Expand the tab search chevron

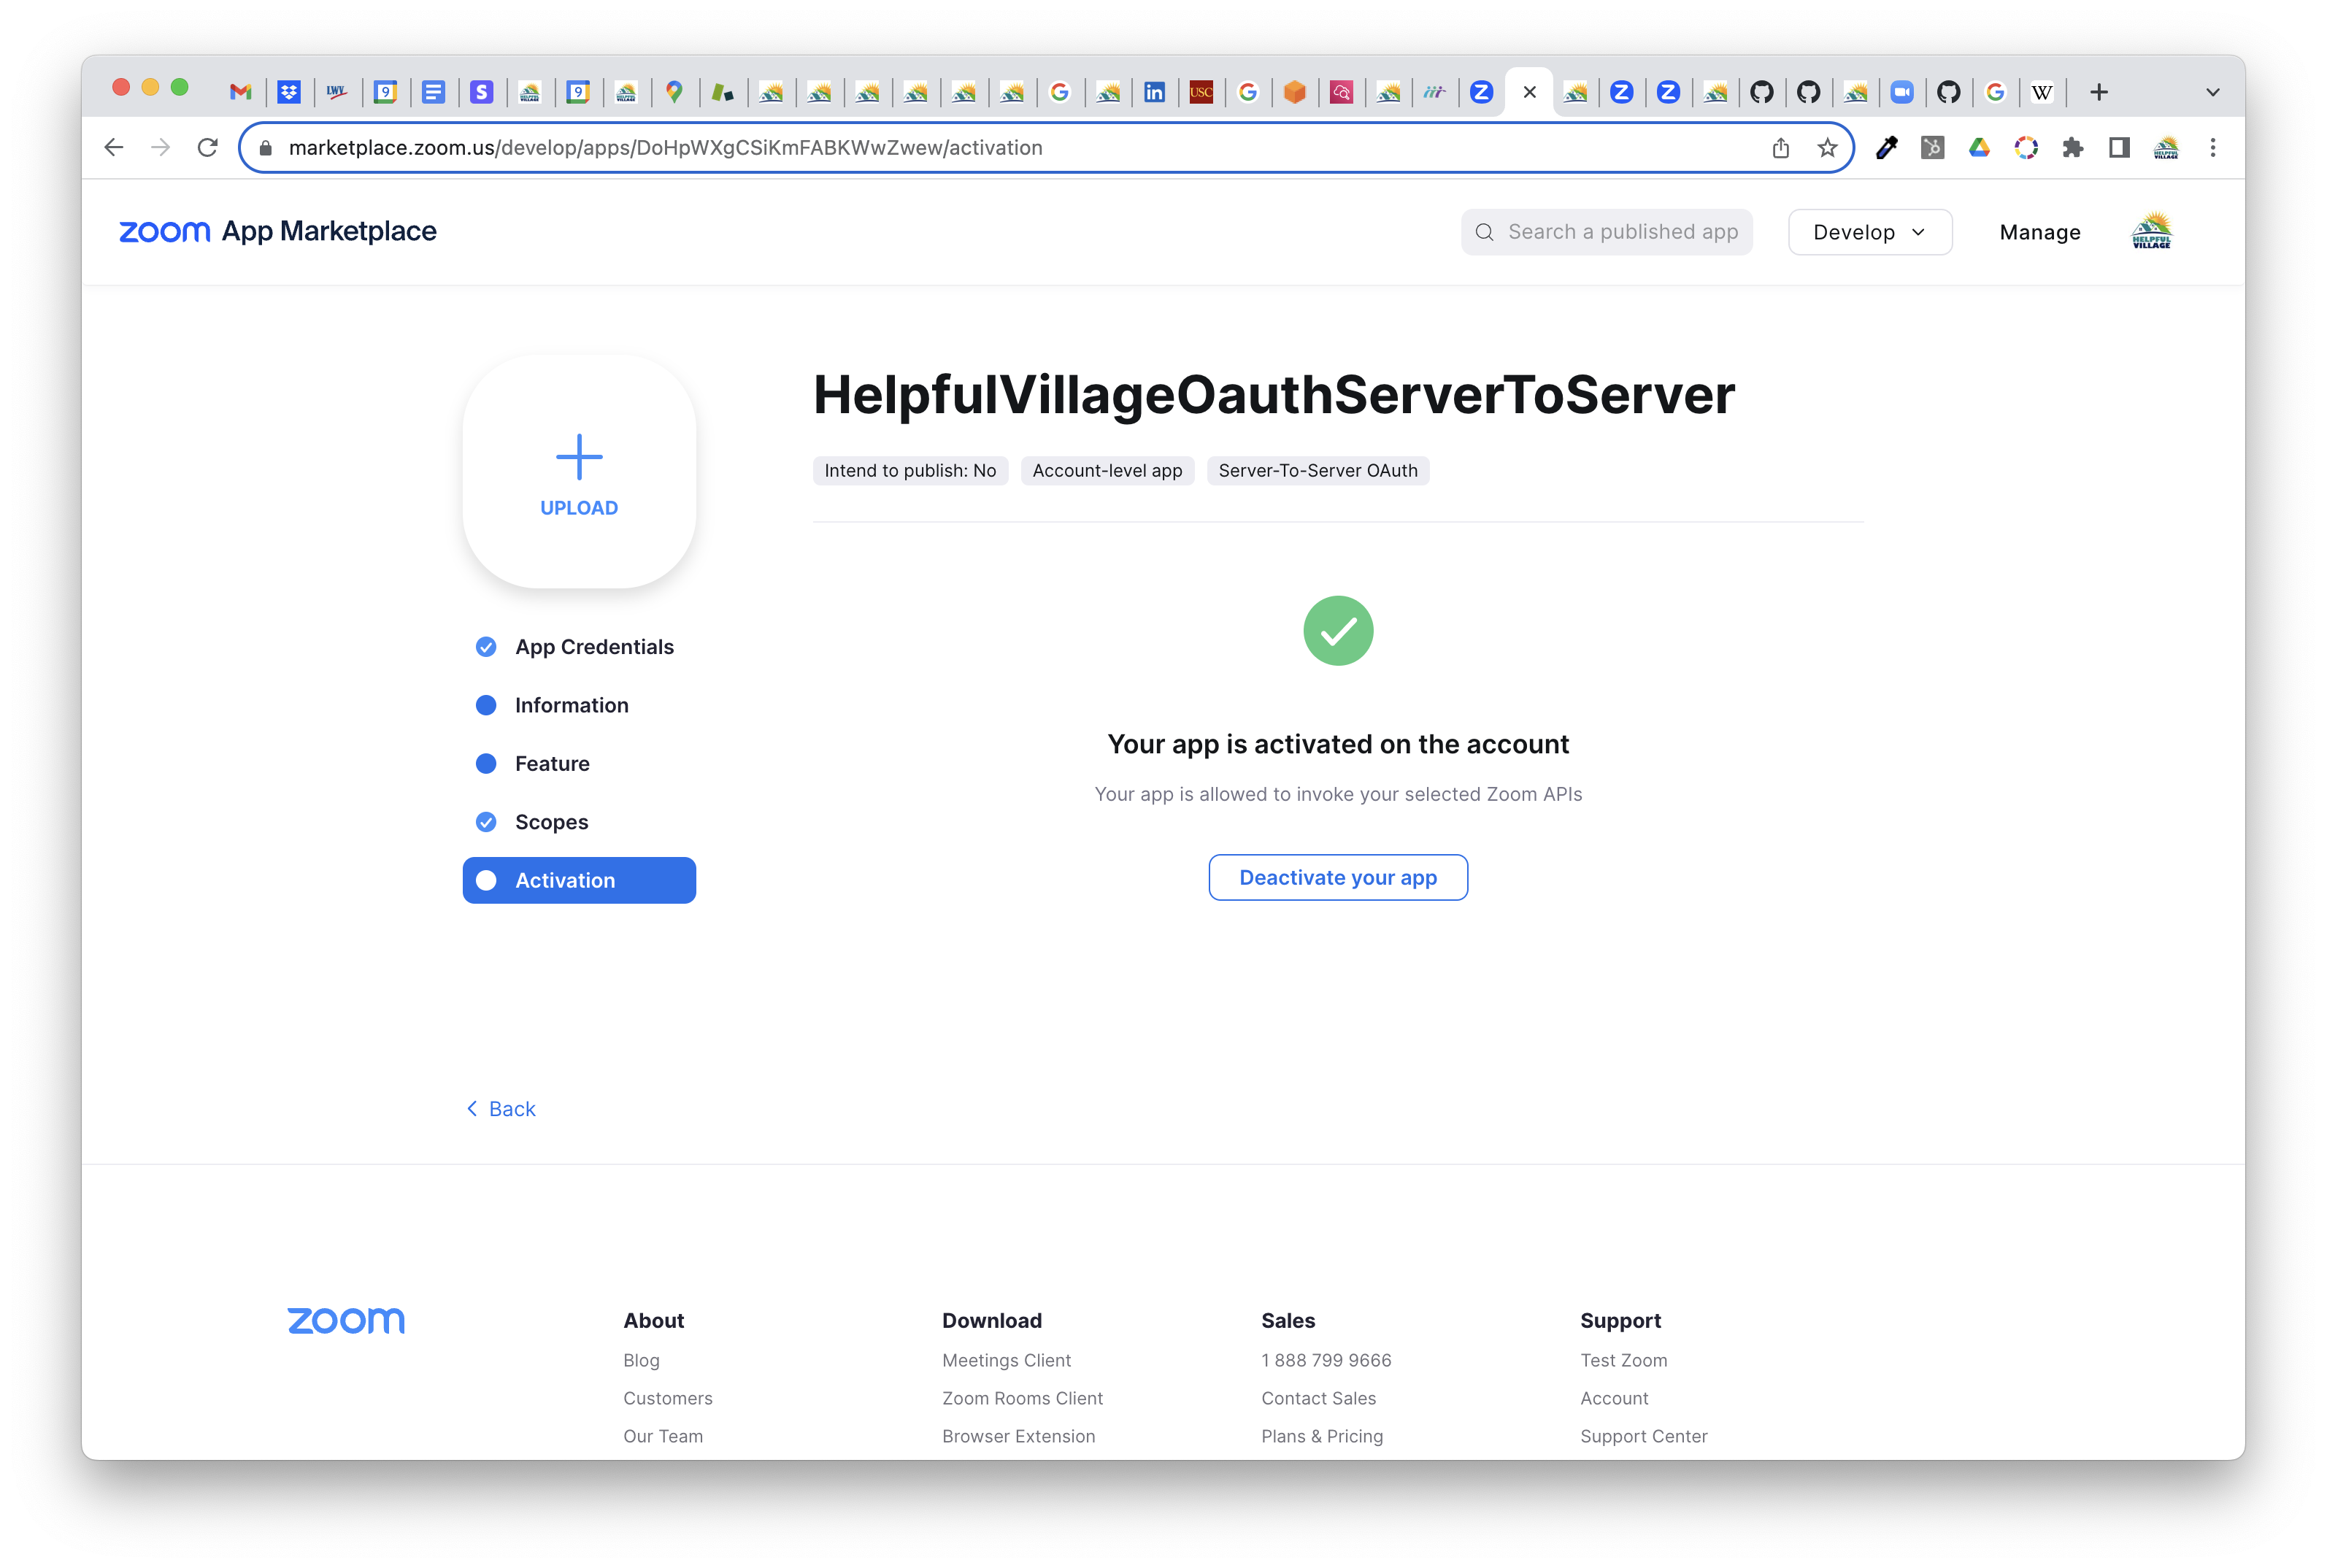pyautogui.click(x=2213, y=92)
